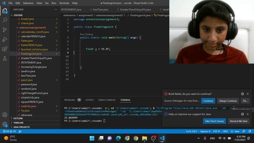Viewport: 254px width, 143px height.
Task: Click Take Short Survey button
Action: click(214, 121)
